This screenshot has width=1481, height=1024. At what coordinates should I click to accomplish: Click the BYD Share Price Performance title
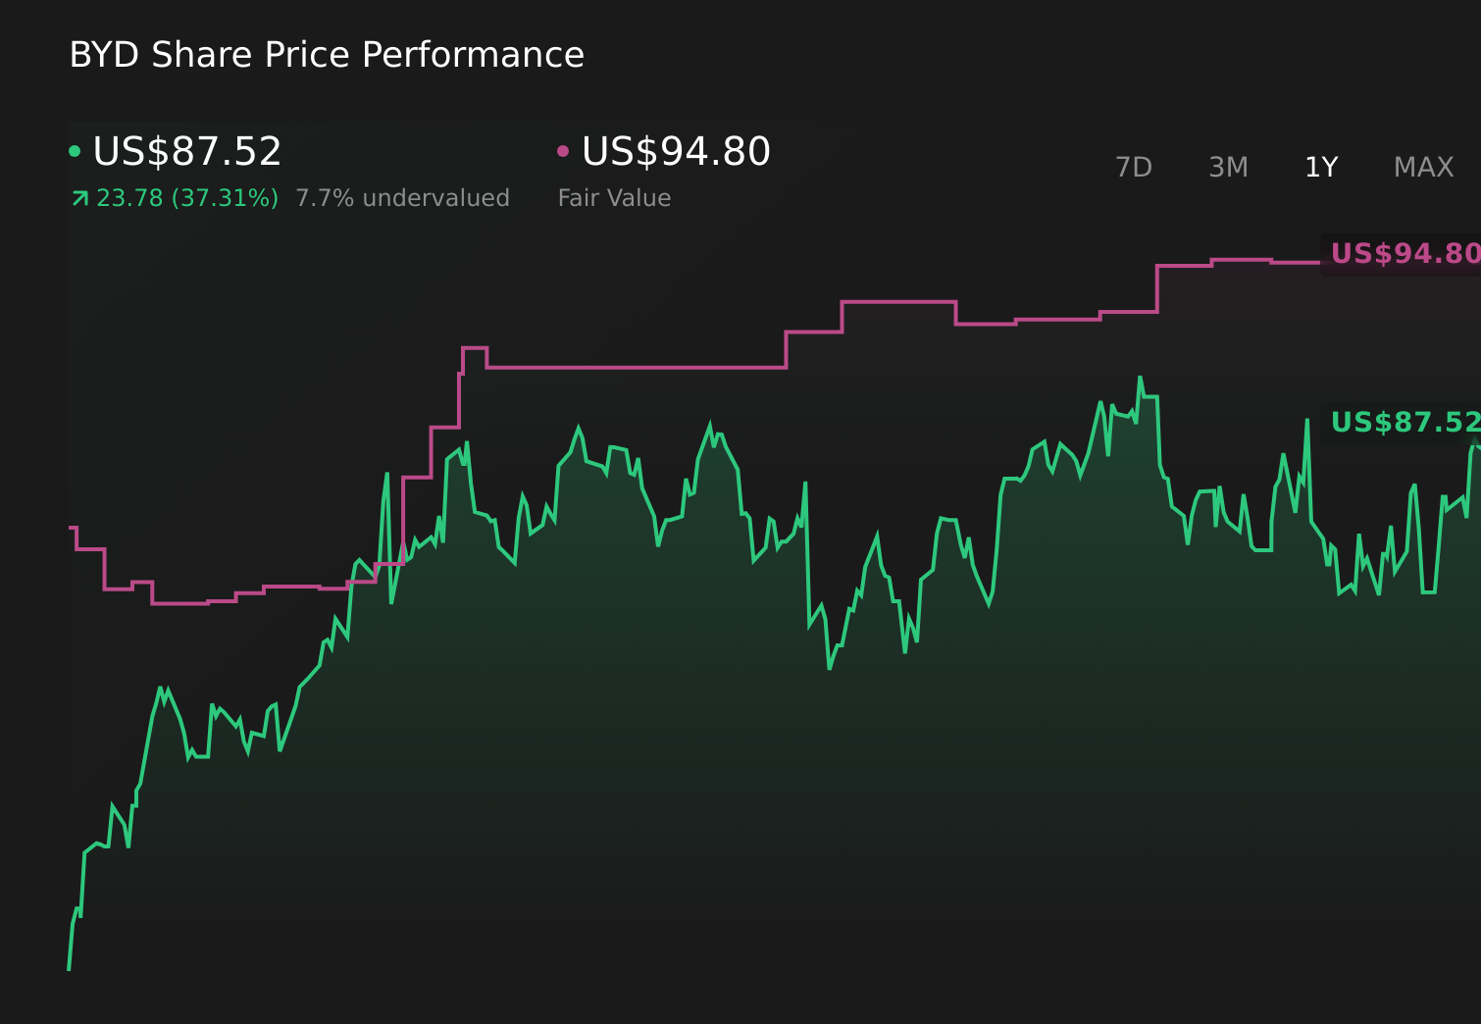click(327, 54)
